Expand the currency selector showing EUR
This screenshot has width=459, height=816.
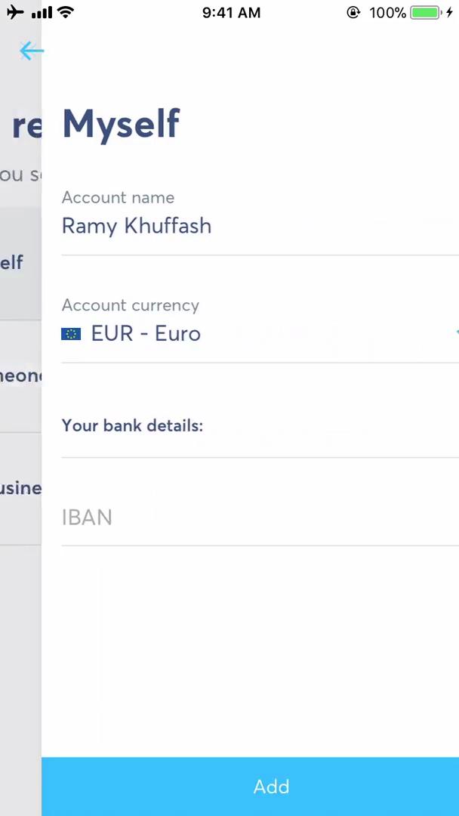click(226, 333)
